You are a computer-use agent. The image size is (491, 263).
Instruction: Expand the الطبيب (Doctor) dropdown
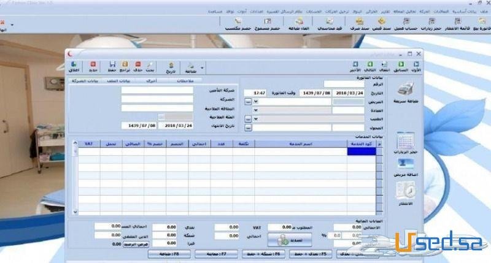[x=255, y=119]
